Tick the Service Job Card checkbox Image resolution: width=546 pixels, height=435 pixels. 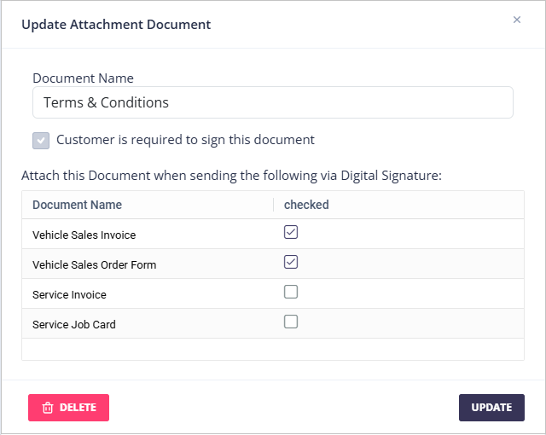[x=291, y=322]
